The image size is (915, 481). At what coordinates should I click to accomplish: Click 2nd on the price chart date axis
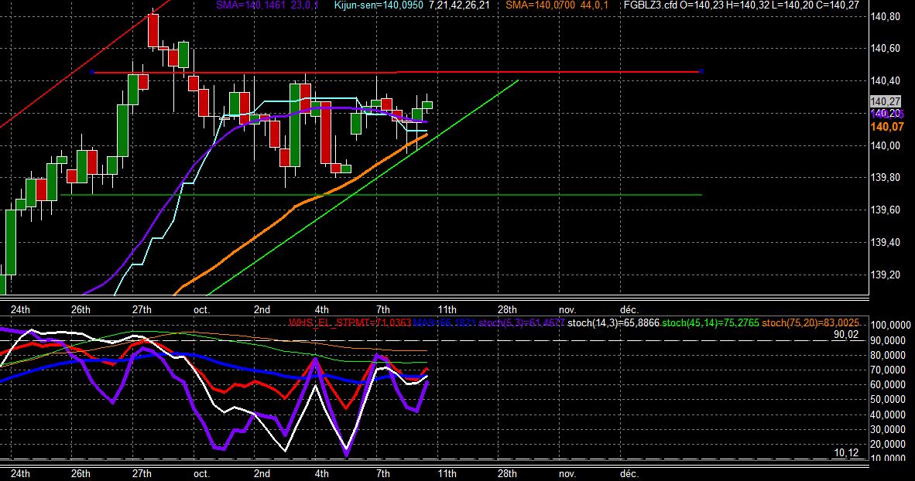262,309
